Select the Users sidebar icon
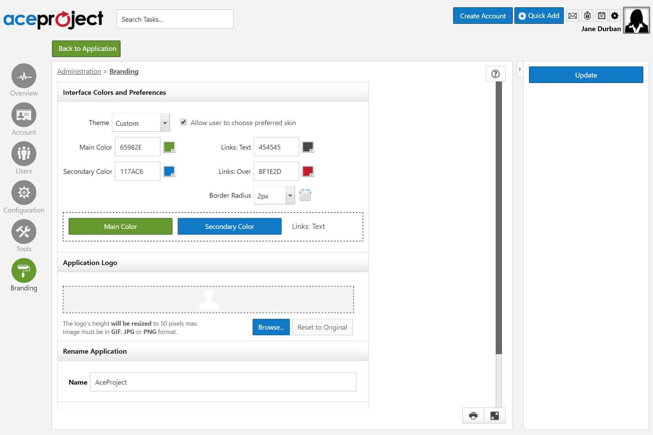The image size is (653, 435). (x=24, y=153)
